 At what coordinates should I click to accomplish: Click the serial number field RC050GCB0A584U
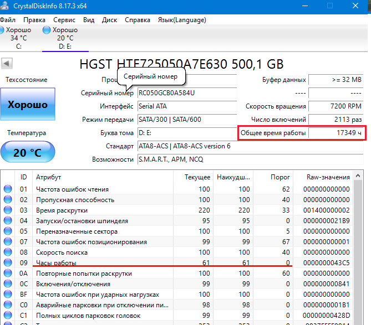coord(187,93)
